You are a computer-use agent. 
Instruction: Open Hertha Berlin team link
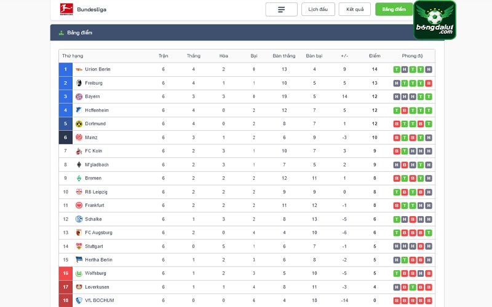[x=98, y=260]
